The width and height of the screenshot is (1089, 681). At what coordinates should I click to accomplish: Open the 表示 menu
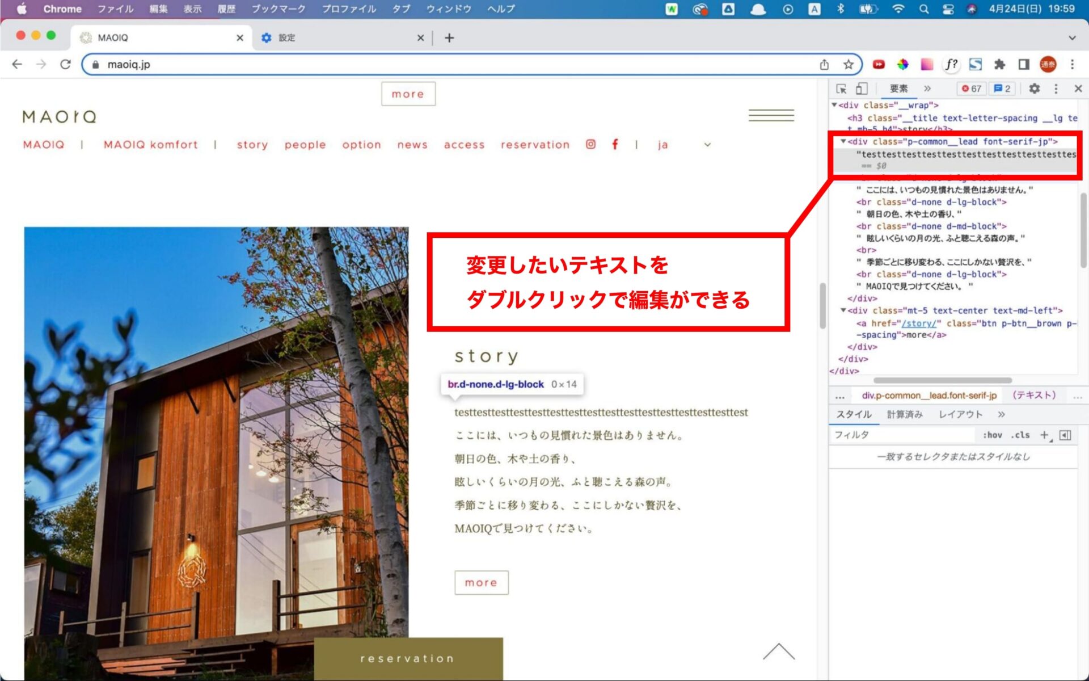click(193, 9)
